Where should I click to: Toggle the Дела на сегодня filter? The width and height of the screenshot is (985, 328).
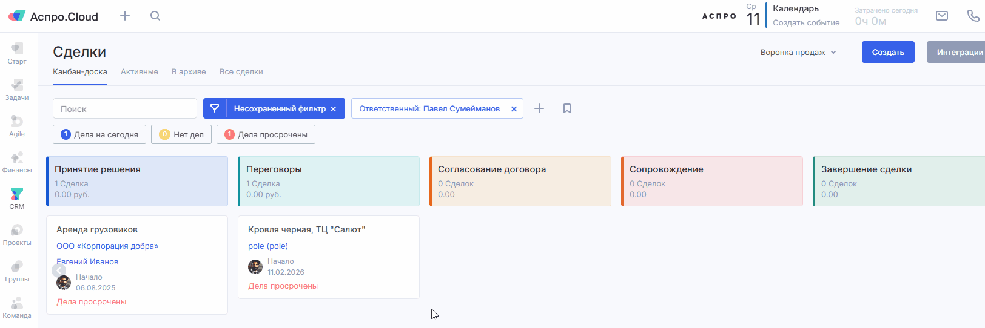coord(99,134)
